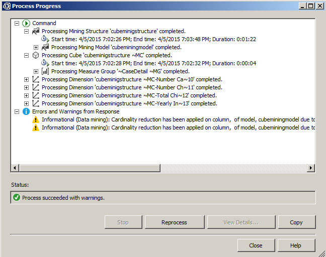Click the Copy button
Viewport: 326px width, 257px height.
click(x=297, y=222)
